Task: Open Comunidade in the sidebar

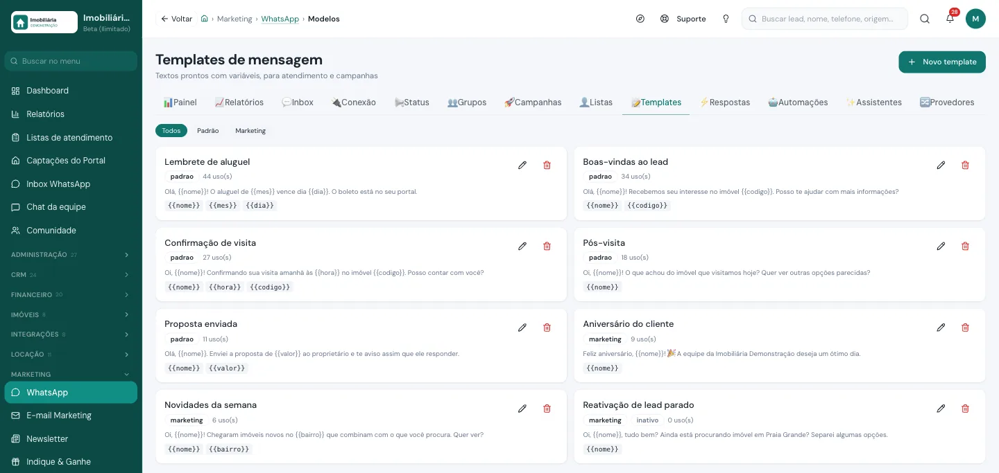Action: pyautogui.click(x=71, y=231)
